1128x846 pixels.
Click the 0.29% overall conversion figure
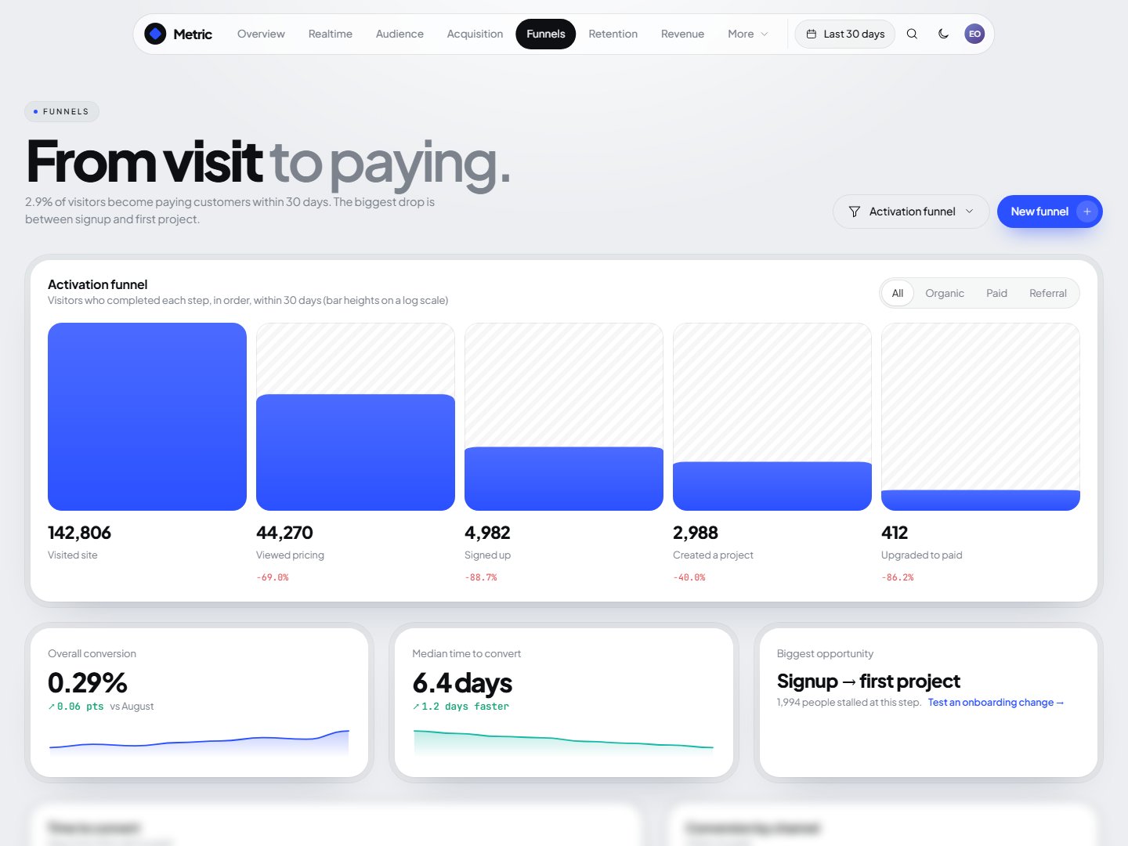pos(88,683)
